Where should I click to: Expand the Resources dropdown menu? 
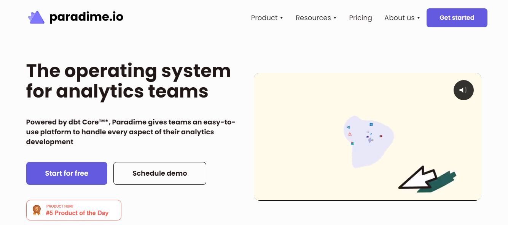316,18
